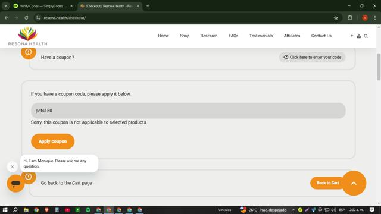This screenshot has height=214, width=381.
Task: Open the orange chat bubble widget
Action: 16,184
